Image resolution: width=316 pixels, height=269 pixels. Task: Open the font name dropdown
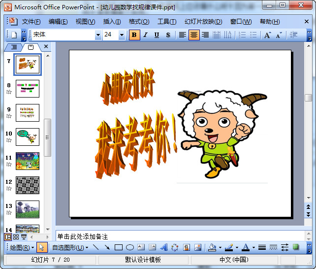click(98, 35)
